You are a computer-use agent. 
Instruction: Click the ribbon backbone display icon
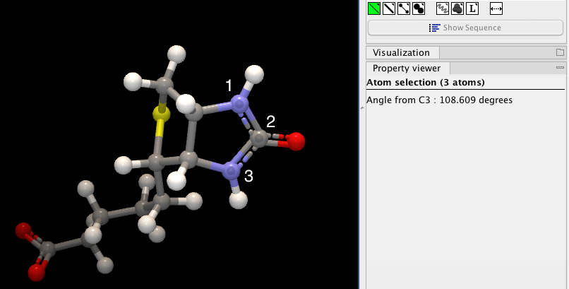click(443, 8)
